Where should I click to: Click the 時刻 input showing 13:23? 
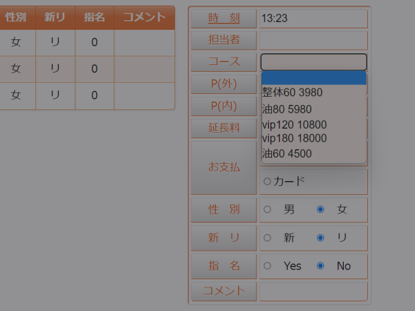[313, 19]
